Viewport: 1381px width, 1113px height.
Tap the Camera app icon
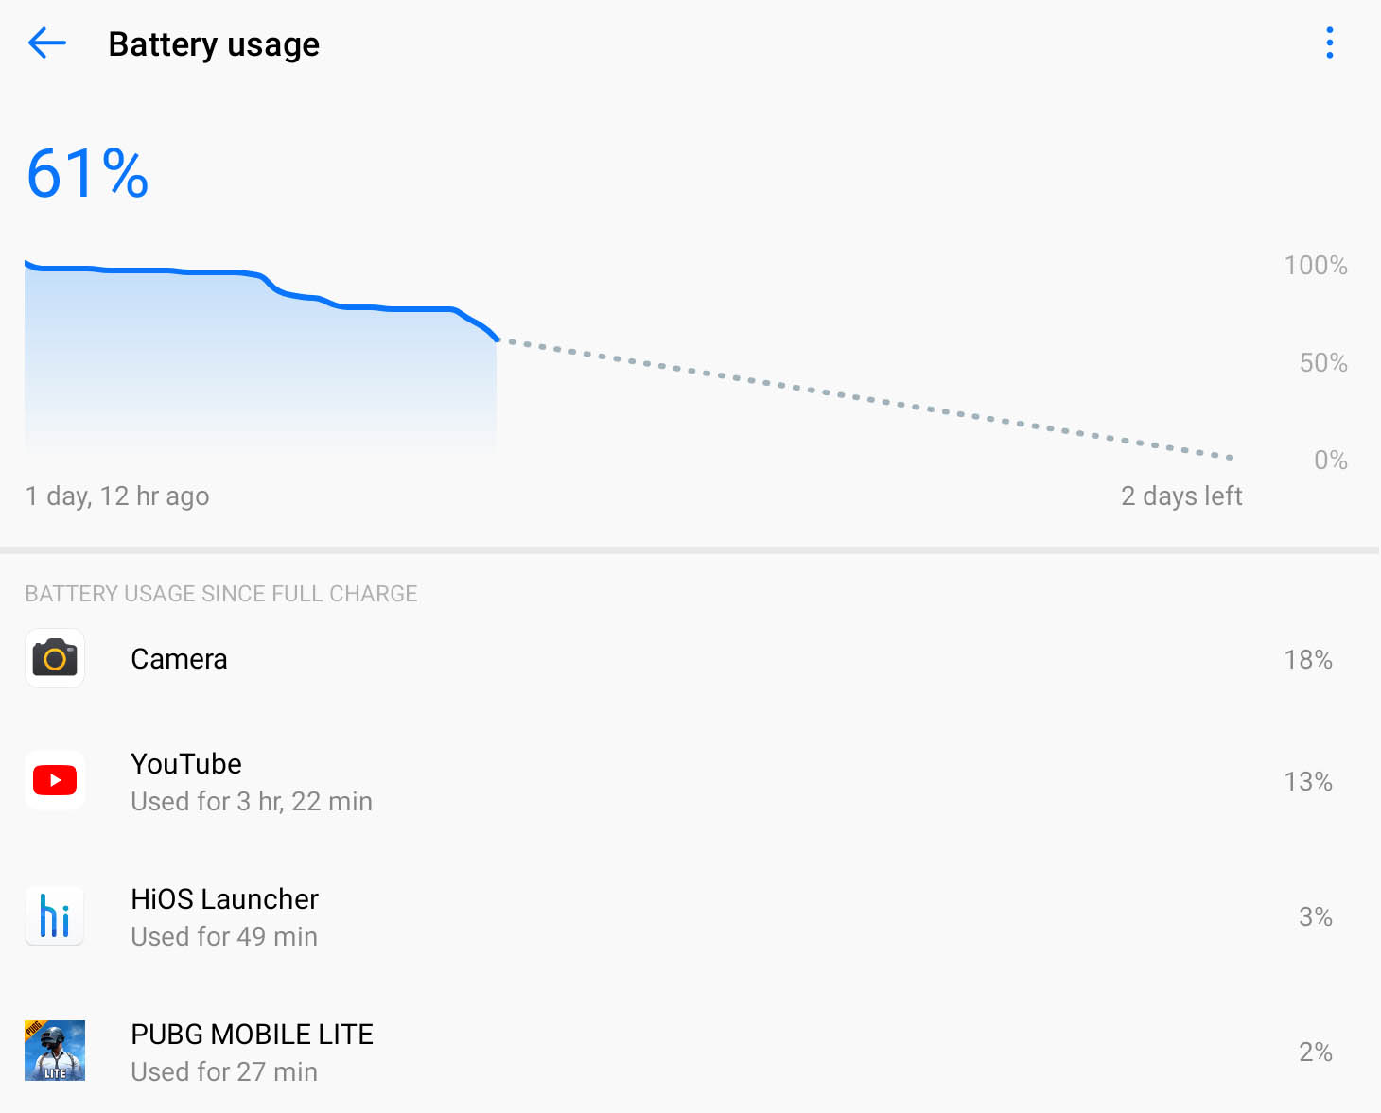tap(55, 658)
